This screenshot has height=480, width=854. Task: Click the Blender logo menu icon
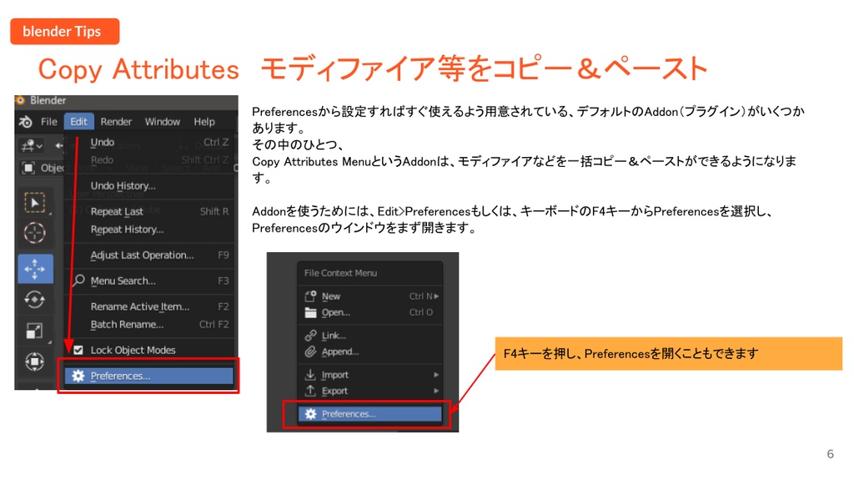click(x=26, y=122)
